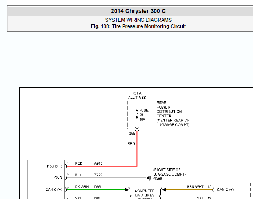
Task: Click the 'COMPUTER DATA LINES' label
Action: tap(145, 193)
